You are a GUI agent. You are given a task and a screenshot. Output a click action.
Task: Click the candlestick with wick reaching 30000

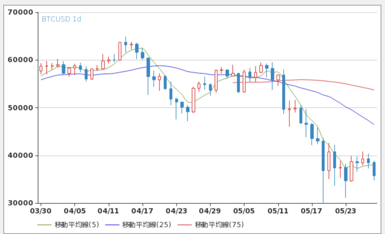point(323,156)
